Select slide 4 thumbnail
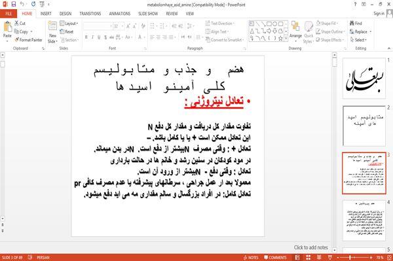393x261 pixels. pos(364,220)
